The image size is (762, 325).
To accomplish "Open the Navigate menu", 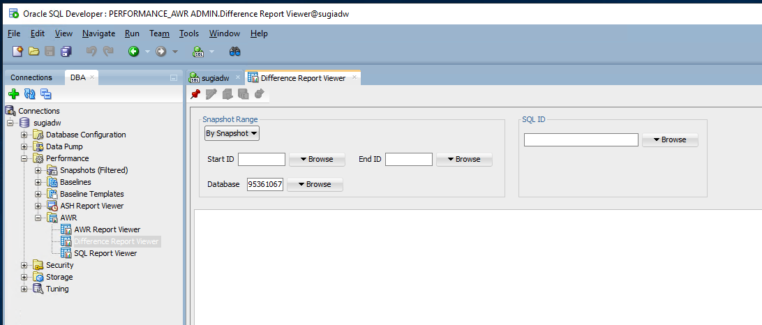I will click(98, 33).
